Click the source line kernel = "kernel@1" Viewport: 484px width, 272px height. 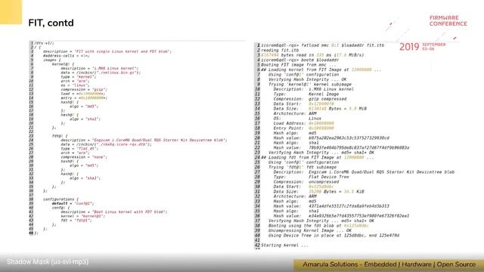point(83,216)
